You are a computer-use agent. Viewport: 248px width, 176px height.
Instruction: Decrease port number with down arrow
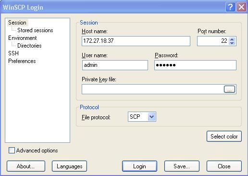coord(232,43)
